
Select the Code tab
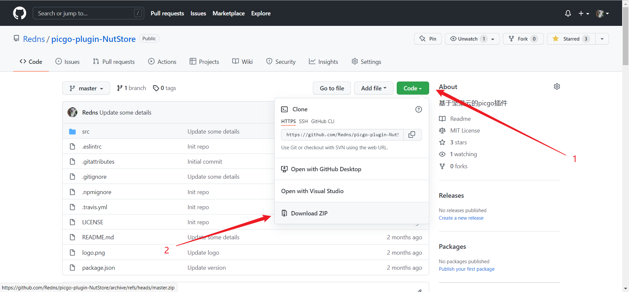click(x=31, y=62)
